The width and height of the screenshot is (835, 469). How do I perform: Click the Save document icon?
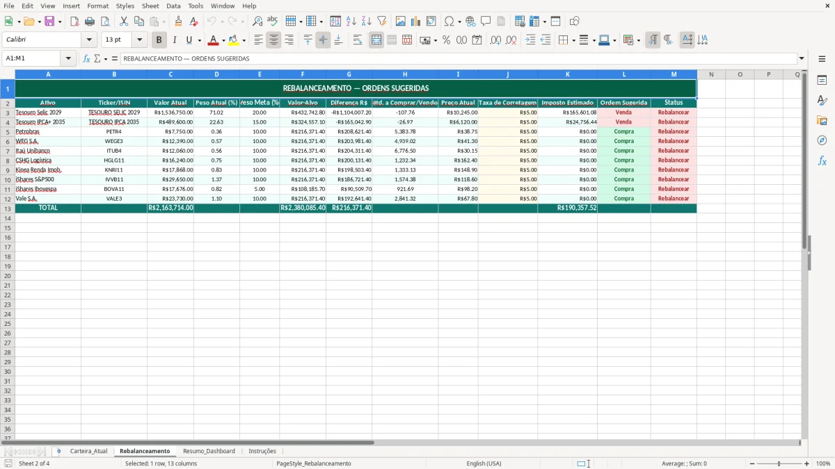49,22
